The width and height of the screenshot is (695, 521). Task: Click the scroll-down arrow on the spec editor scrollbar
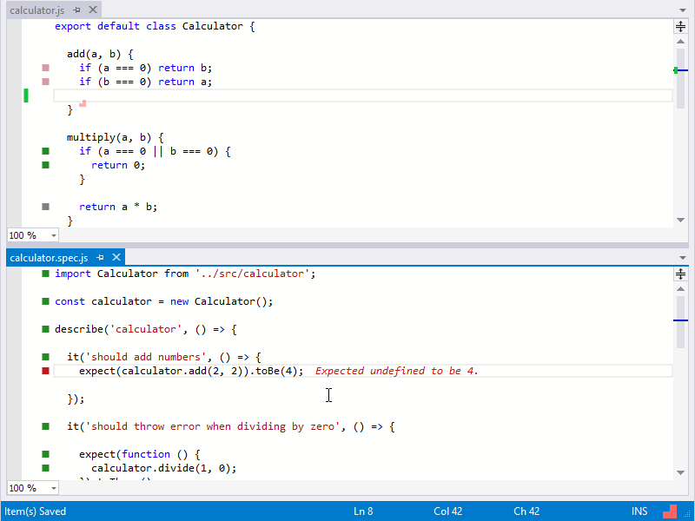click(681, 473)
